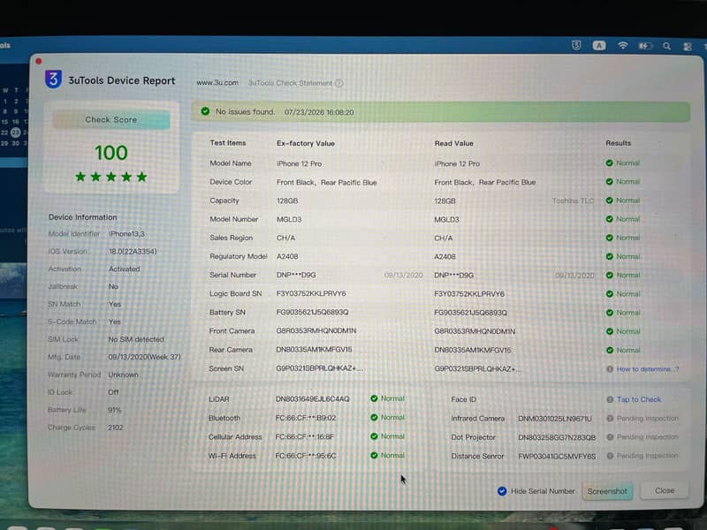The height and width of the screenshot is (530, 707).
Task: Click the No issues found green checkmark
Action: pos(205,111)
